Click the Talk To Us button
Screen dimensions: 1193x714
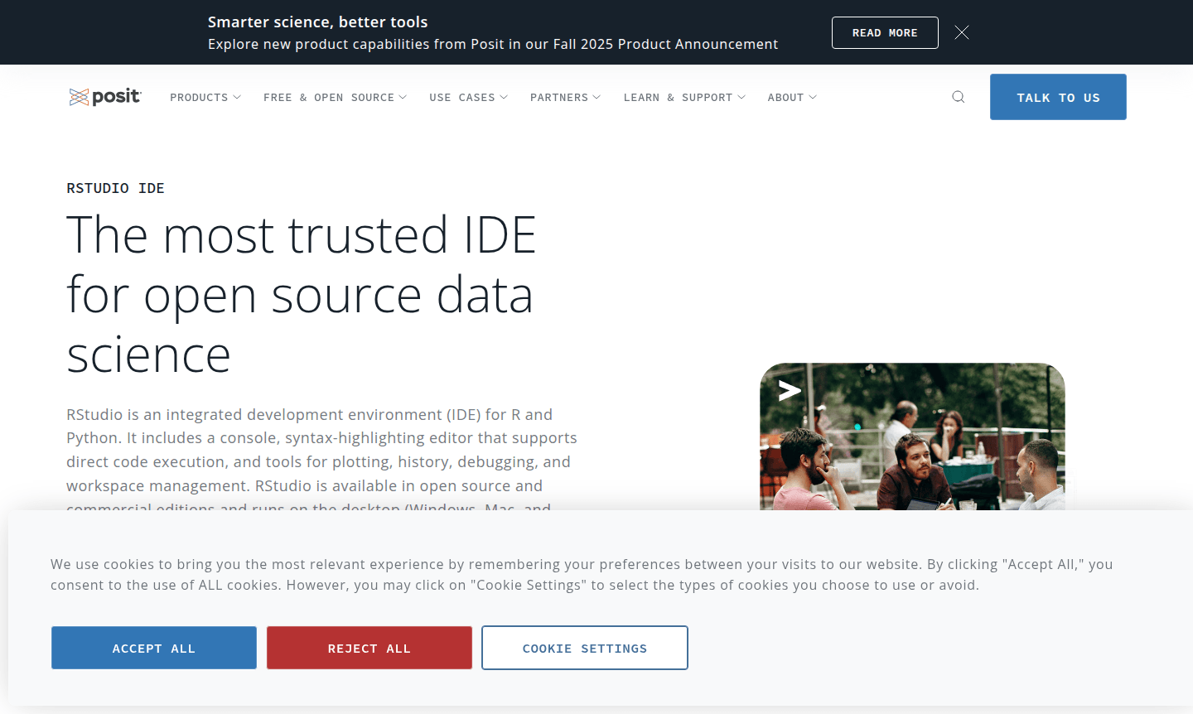1058,97
